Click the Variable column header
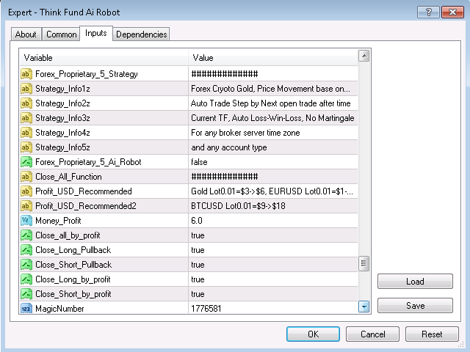The image size is (470, 352). point(104,58)
